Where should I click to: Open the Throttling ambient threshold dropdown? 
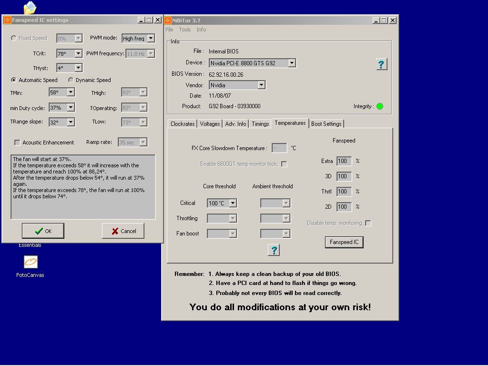(x=286, y=218)
